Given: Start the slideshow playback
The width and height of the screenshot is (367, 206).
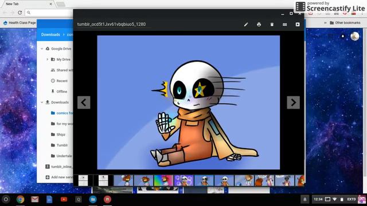Looking at the screenshot, I should pos(298,24).
